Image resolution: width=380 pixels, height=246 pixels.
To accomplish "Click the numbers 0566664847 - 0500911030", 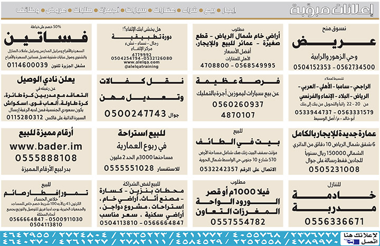I will [x=46, y=219].
